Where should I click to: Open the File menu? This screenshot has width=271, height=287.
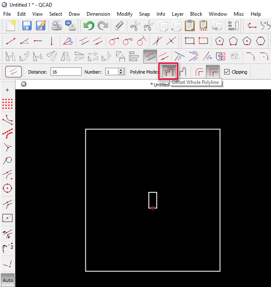click(x=7, y=14)
